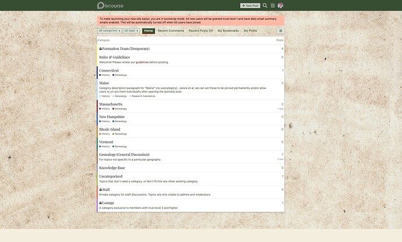Click Genealogy General Discussion new posts badge
The height and width of the screenshot is (242, 402).
click(x=280, y=159)
